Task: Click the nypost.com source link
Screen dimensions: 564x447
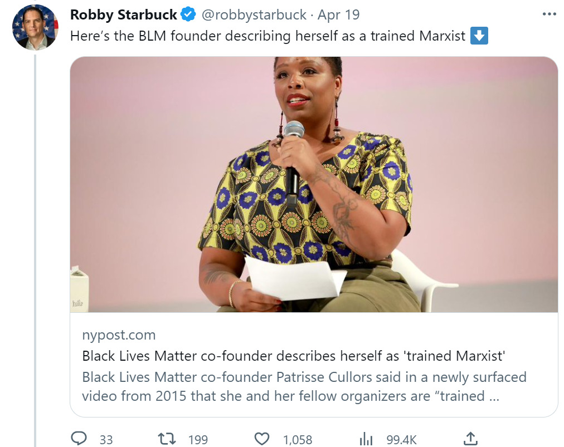Action: (119, 335)
